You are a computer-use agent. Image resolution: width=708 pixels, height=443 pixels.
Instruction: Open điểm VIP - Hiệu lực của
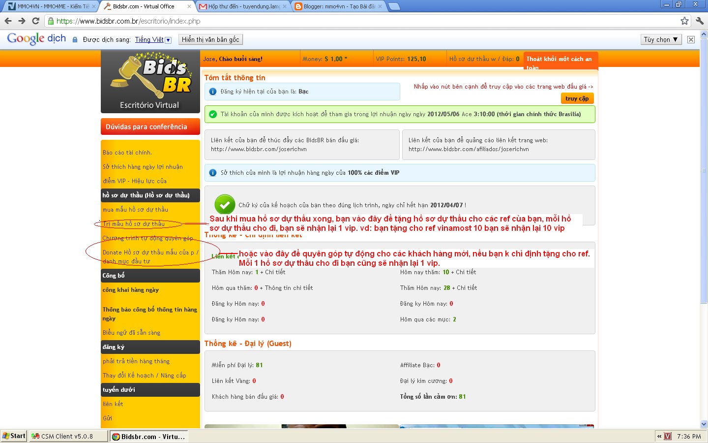tap(135, 181)
